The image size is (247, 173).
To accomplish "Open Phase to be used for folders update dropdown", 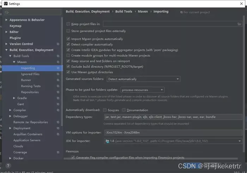I will [143, 90].
